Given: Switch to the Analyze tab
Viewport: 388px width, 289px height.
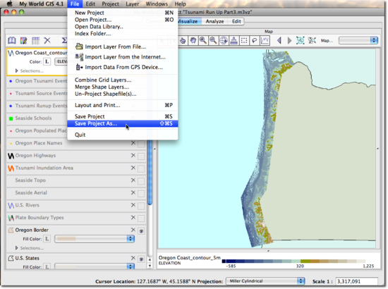Looking at the screenshot, I should (214, 22).
